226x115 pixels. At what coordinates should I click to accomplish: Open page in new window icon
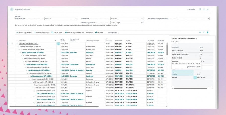click(204, 9)
